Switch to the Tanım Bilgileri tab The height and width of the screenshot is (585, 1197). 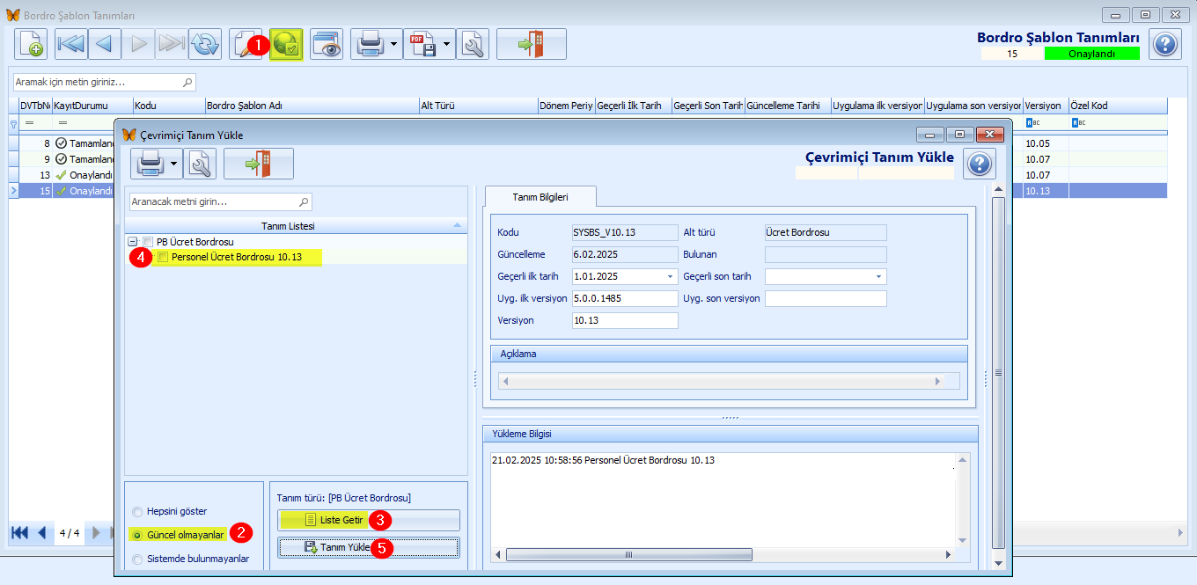[540, 197]
